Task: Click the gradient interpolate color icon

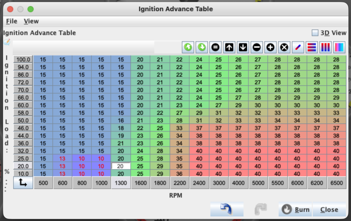Action: point(339,47)
